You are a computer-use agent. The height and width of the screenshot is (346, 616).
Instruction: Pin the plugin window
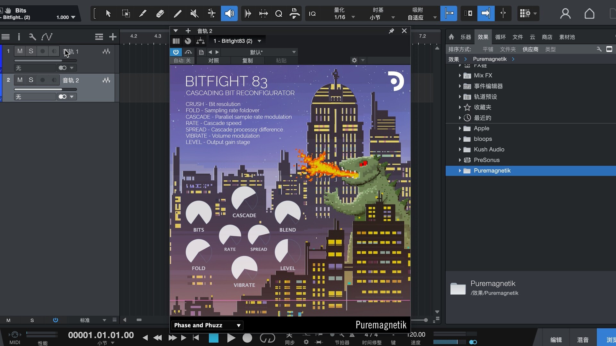[391, 31]
